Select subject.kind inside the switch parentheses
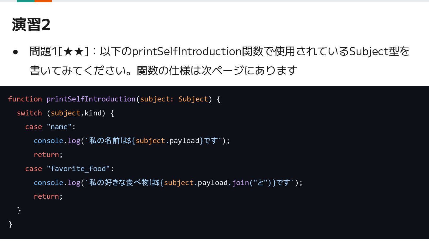 (76, 113)
